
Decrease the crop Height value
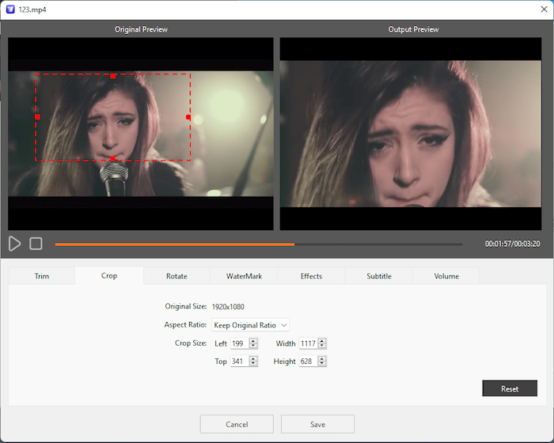pyautogui.click(x=322, y=364)
